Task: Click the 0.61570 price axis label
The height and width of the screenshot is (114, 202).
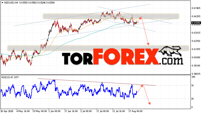Action: (x=196, y=49)
